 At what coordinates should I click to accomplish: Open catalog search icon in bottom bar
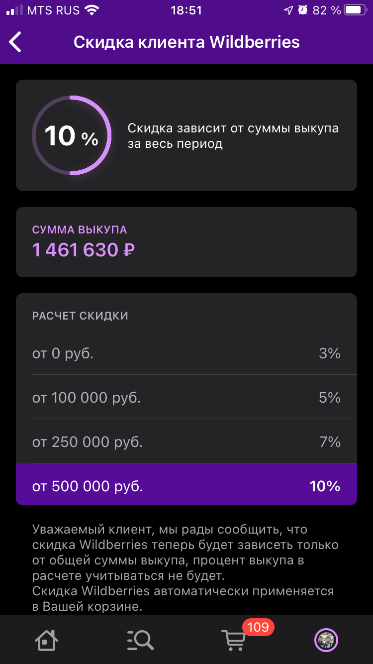pyautogui.click(x=140, y=640)
